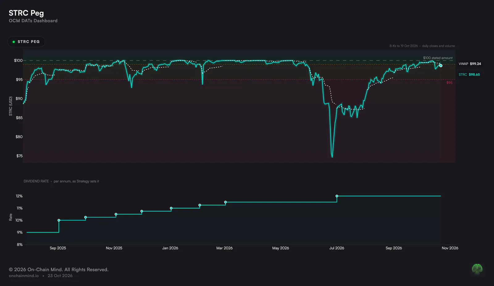Click the latest STRC price endpoint dot
Screen dimensions: 494x286
pos(441,66)
